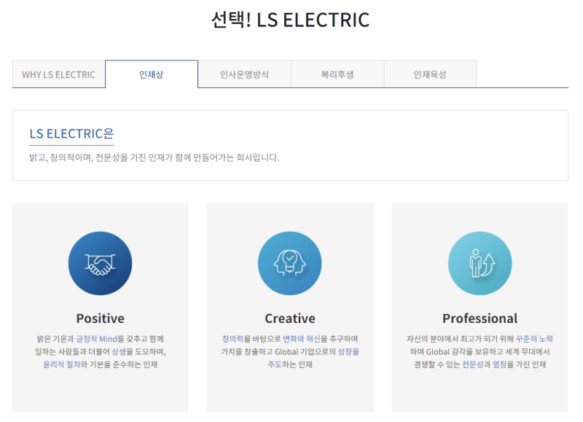Go to the 복리후생 tab
Image resolution: width=583 pixels, height=422 pixels.
(x=337, y=74)
